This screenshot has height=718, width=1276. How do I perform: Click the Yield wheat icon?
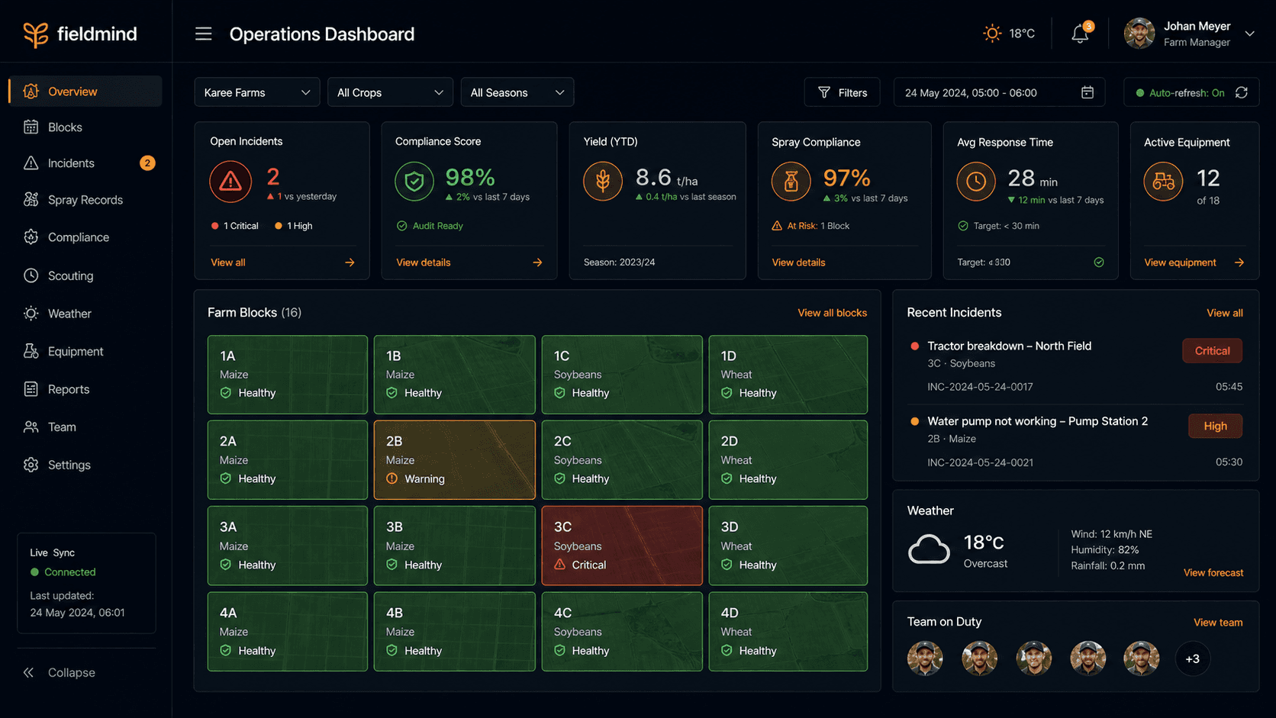[x=603, y=182]
